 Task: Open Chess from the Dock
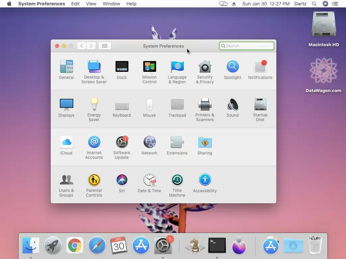195,246
